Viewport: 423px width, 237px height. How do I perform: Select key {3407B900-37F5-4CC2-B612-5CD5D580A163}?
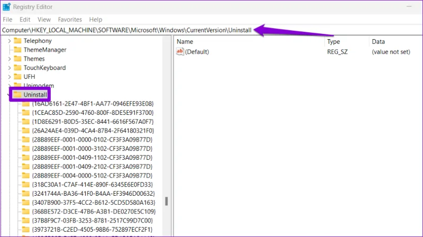pos(94,203)
